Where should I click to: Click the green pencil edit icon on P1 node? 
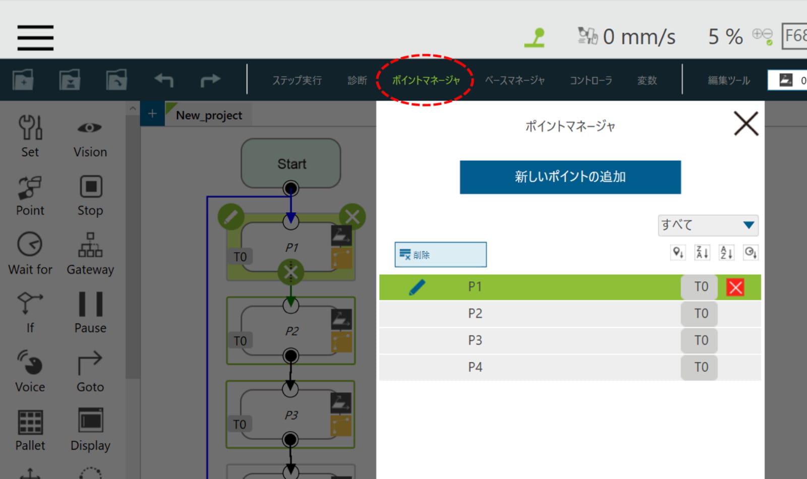231,217
